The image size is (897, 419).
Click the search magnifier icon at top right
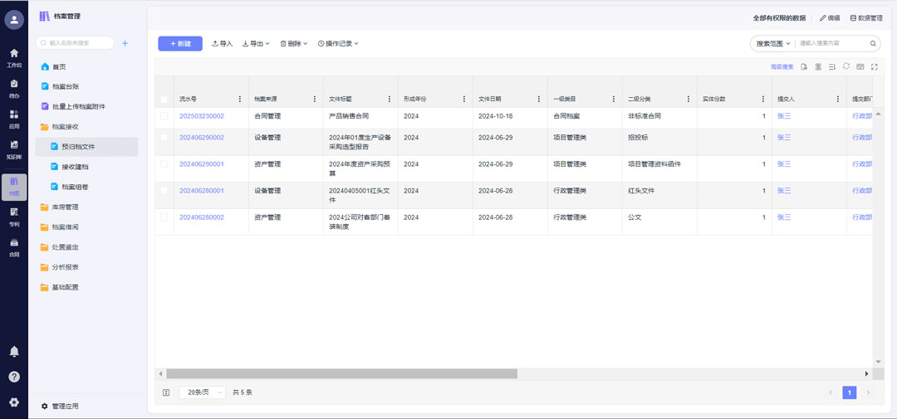(873, 43)
